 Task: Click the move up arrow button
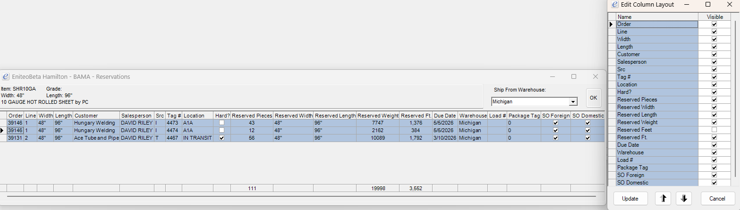click(x=663, y=199)
